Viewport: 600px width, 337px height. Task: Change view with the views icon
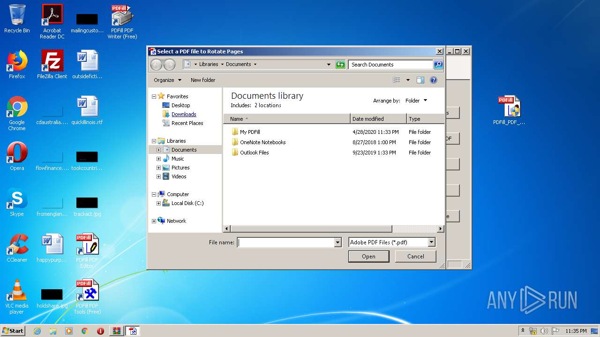(x=397, y=80)
